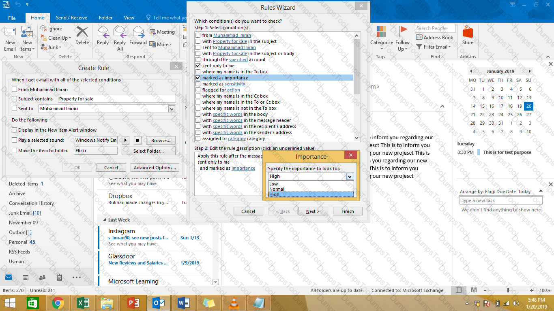Adjust the zoom slider in status bar
The height and width of the screenshot is (311, 554).
[508, 290]
